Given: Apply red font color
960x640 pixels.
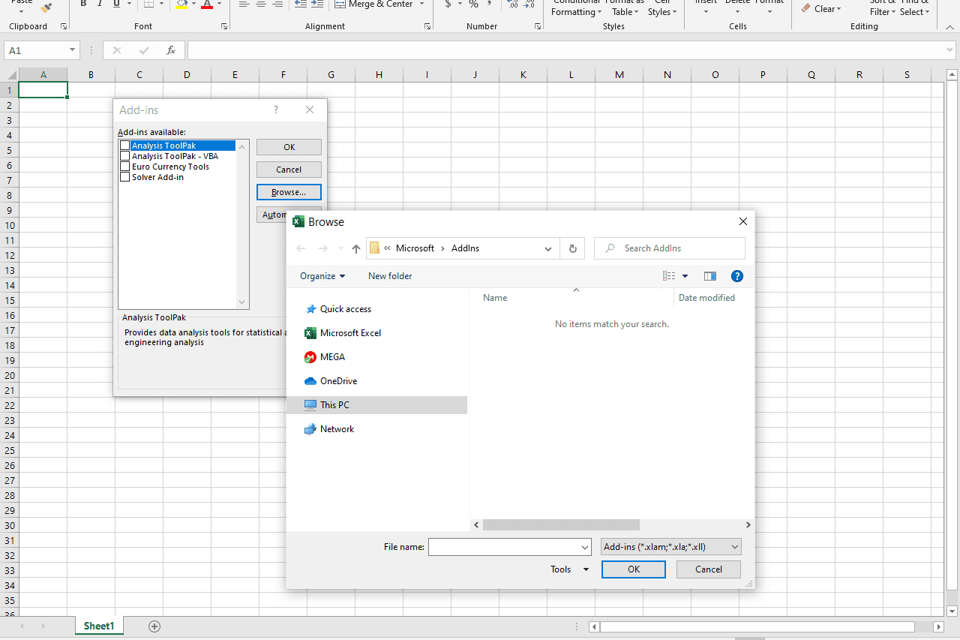Looking at the screenshot, I should pyautogui.click(x=206, y=5).
